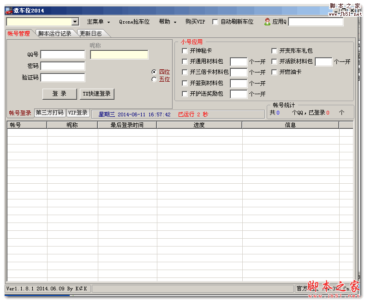
Task: Enable the 自动刷新车位 checkbox
Action: click(x=215, y=22)
